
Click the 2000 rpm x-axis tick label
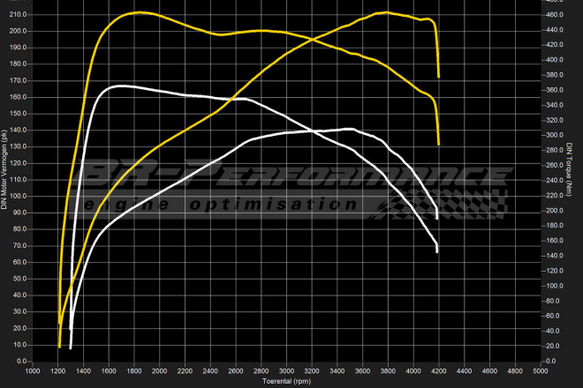160,371
